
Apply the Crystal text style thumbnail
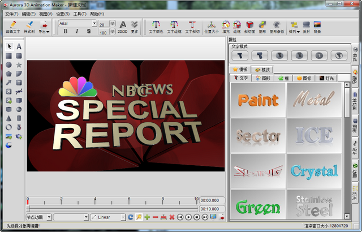(314, 171)
